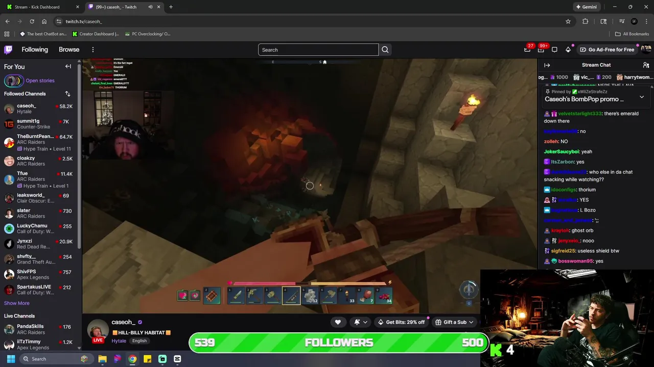Click in the Twitch search field
This screenshot has width=654, height=367.
pyautogui.click(x=318, y=49)
